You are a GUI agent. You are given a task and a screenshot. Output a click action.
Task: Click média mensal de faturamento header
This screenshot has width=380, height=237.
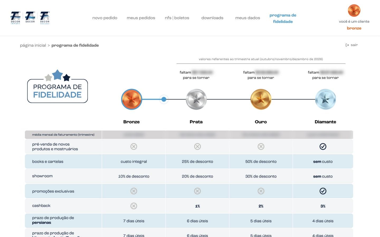point(63,135)
